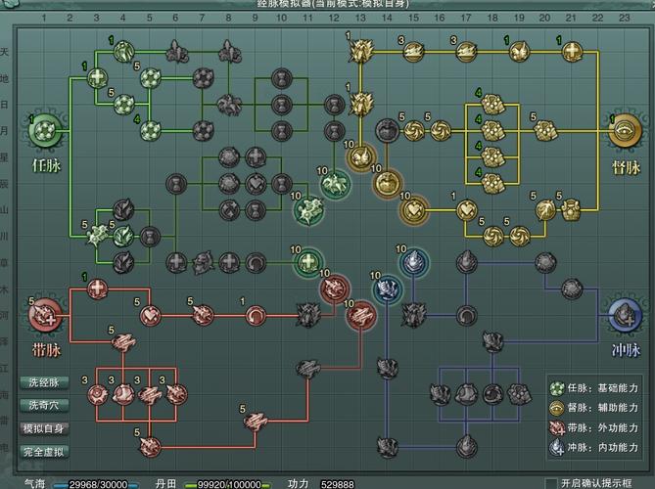The image size is (655, 489).
Task: Click the 功力 value field
Action: coord(338,483)
